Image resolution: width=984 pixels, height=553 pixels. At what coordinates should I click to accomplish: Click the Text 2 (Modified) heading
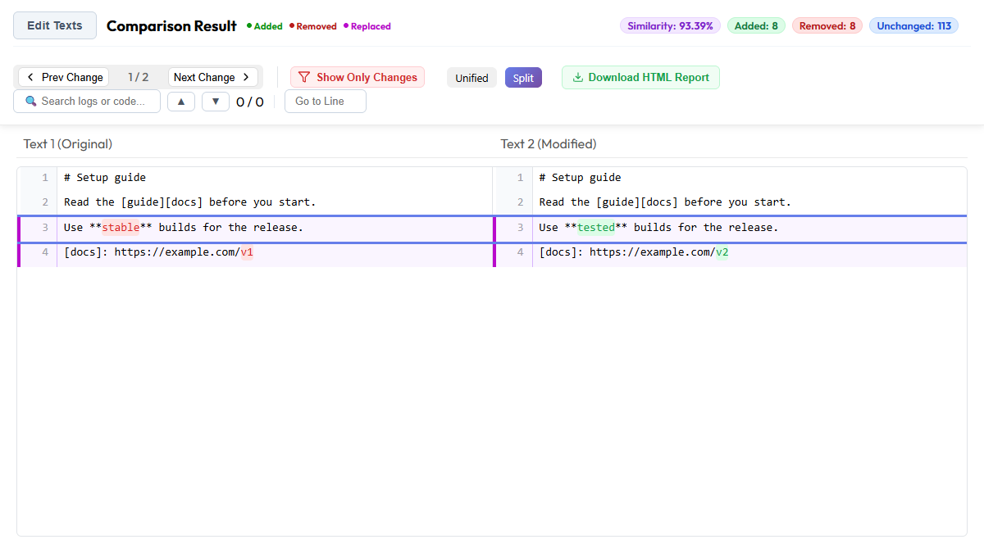[x=549, y=143]
